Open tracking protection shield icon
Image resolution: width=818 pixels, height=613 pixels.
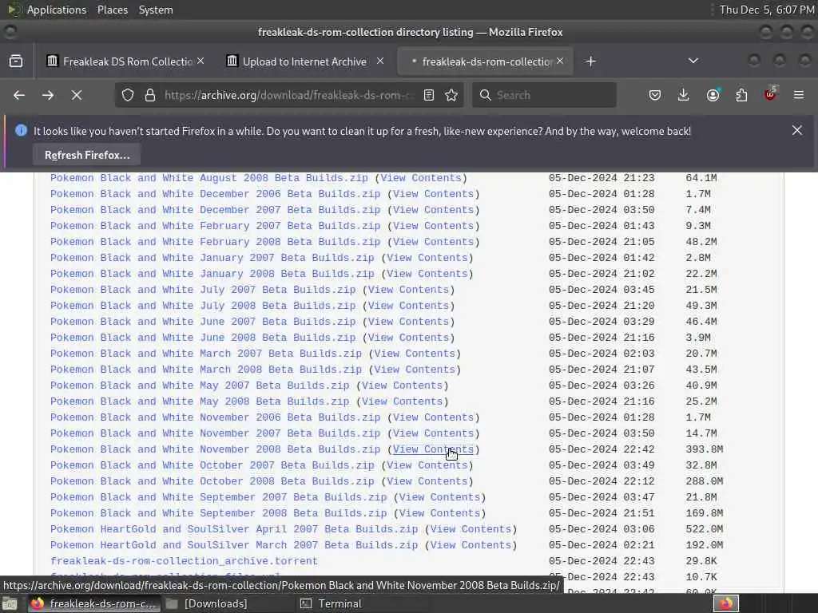pos(128,95)
